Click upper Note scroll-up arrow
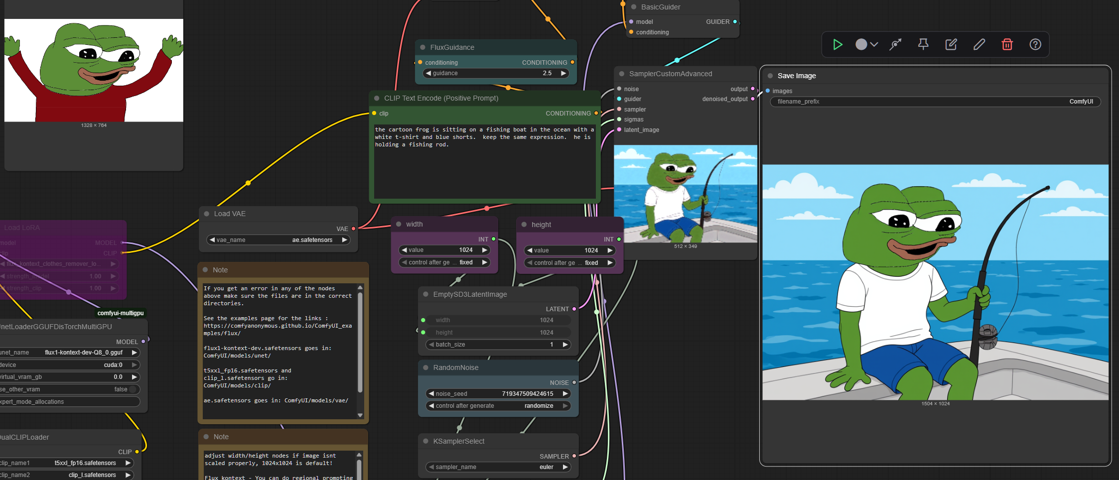This screenshot has height=480, width=1119. click(x=360, y=287)
